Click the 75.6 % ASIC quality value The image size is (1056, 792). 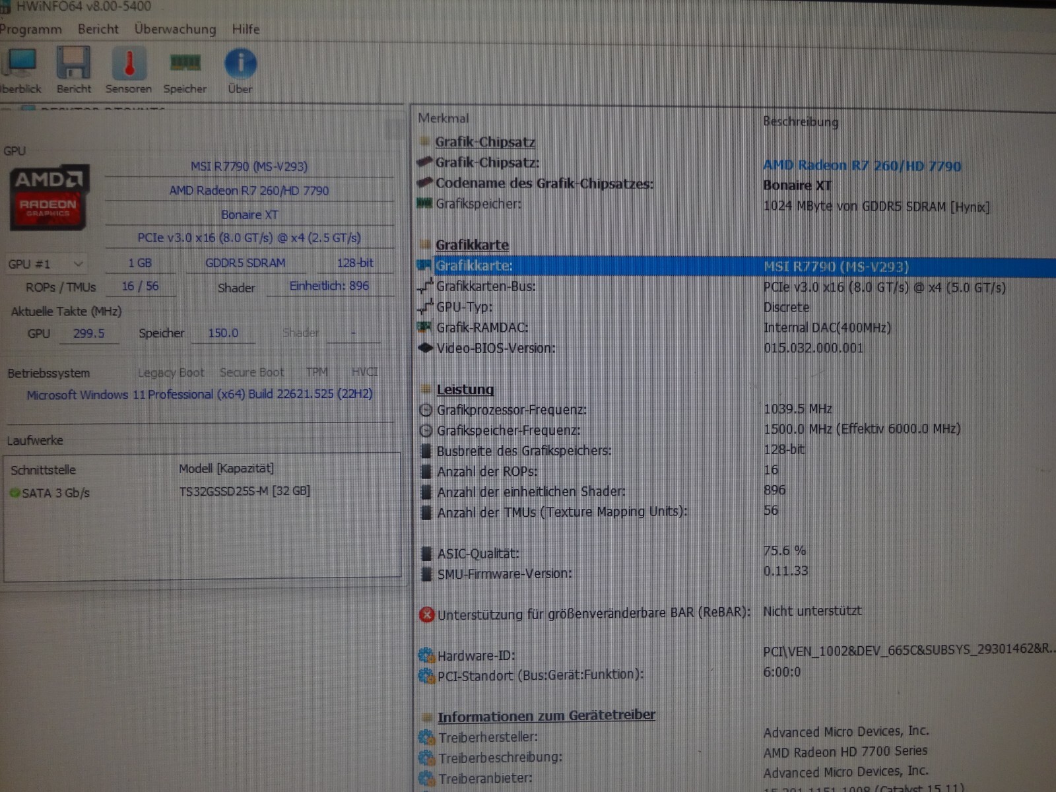(x=785, y=550)
